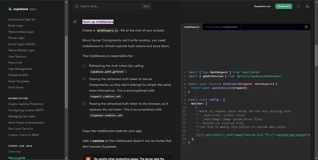Focus the Search docs field
This screenshot has width=318, height=160.
(112, 6)
